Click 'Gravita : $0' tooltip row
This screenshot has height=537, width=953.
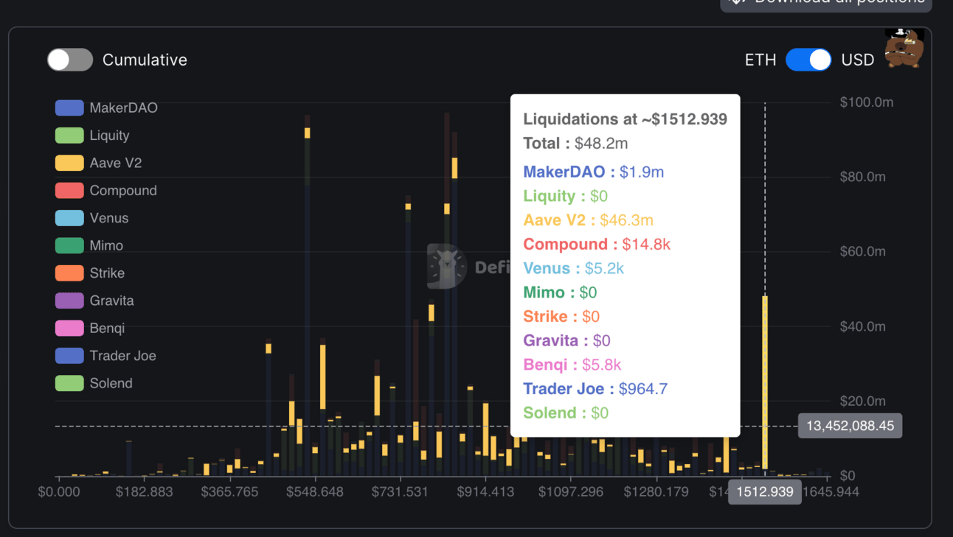coord(566,340)
